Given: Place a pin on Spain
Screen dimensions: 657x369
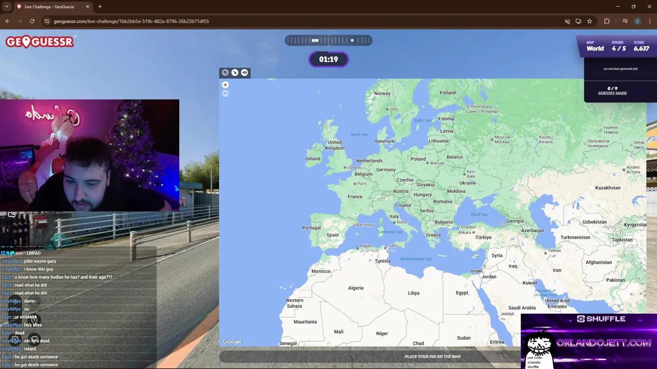Looking at the screenshot, I should [333, 235].
